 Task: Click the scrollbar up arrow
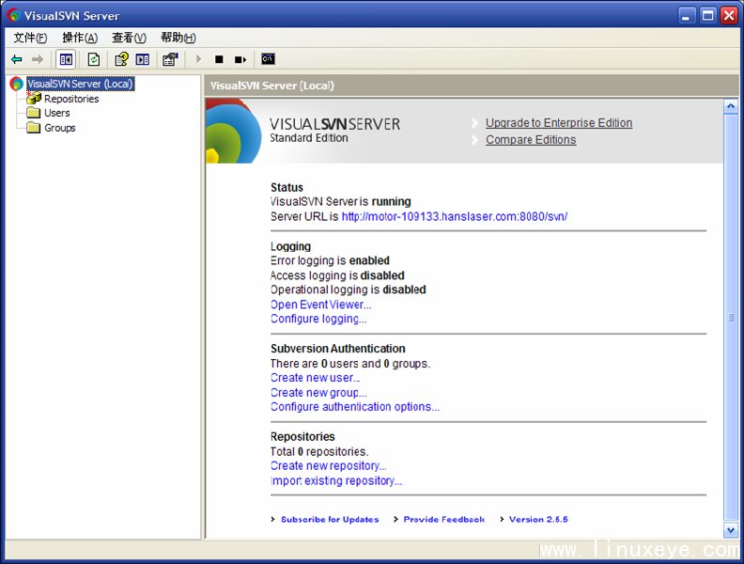pyautogui.click(x=731, y=106)
